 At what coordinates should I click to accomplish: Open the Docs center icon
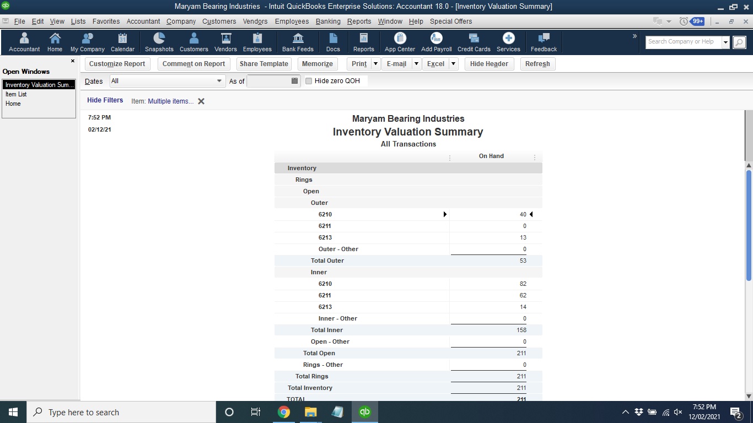click(x=333, y=41)
